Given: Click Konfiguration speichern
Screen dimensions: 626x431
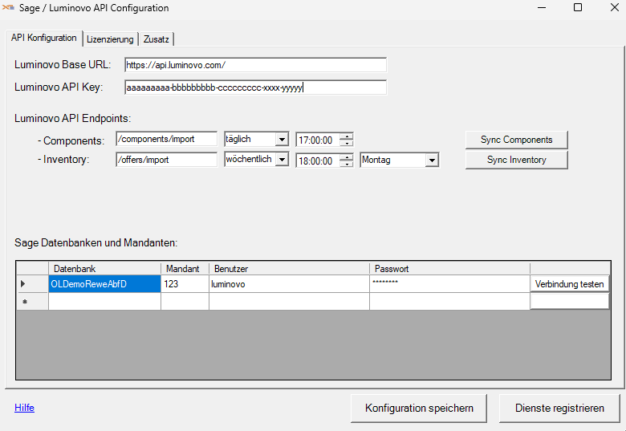Looking at the screenshot, I should pos(418,408).
